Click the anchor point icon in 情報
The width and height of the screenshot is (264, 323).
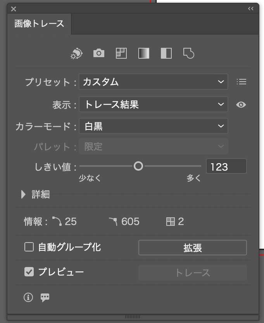tap(113, 222)
